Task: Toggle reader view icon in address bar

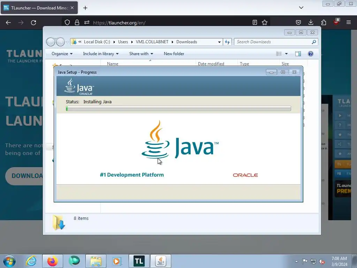Action: click(255, 22)
